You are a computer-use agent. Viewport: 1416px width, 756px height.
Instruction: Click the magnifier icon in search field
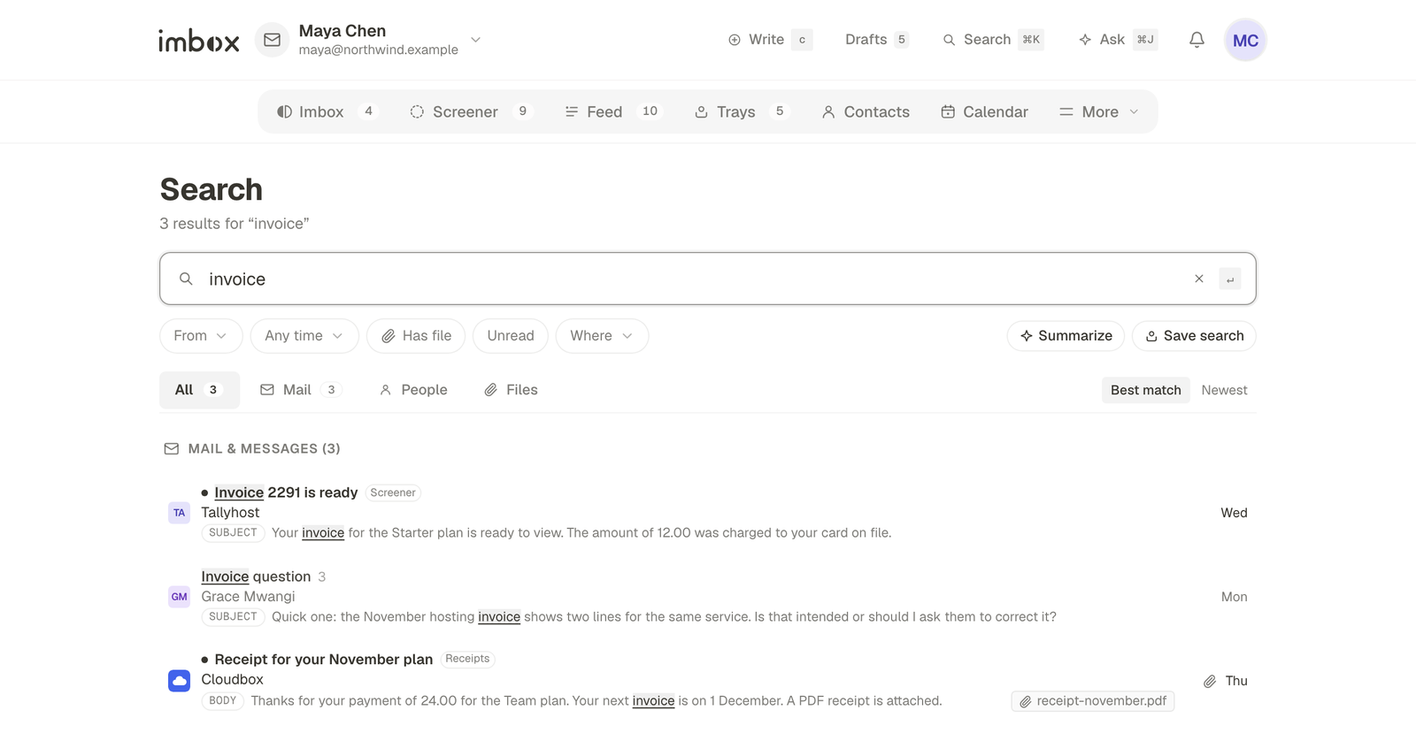point(186,279)
